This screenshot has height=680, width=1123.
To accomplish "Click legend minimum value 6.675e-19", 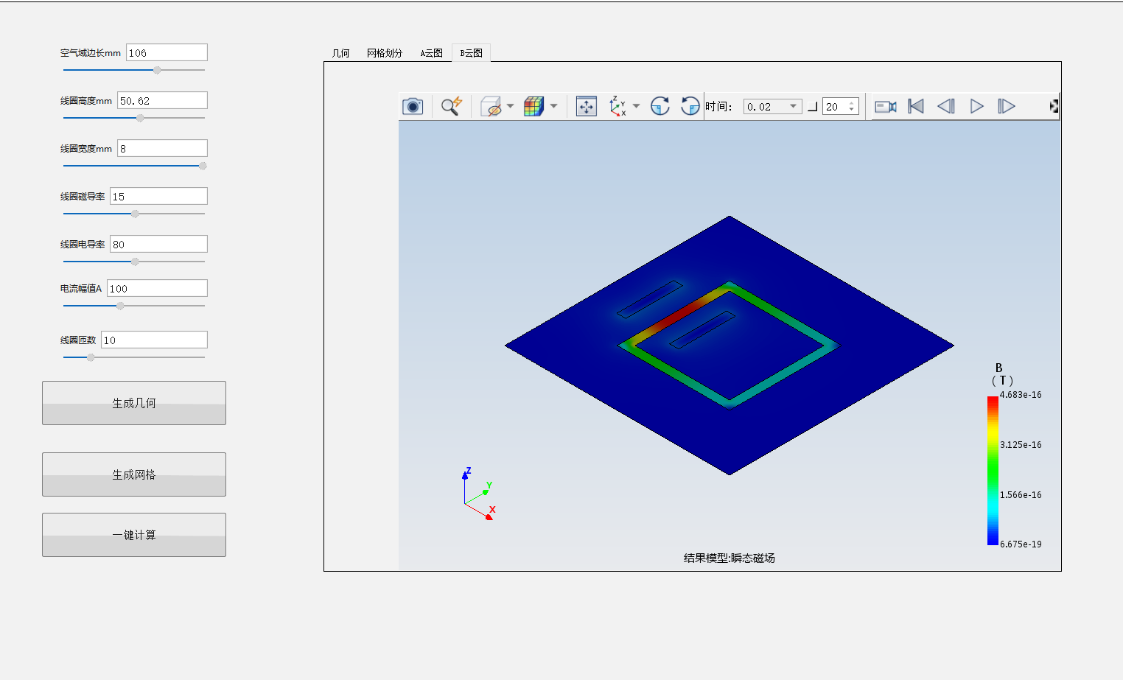I will (1021, 544).
